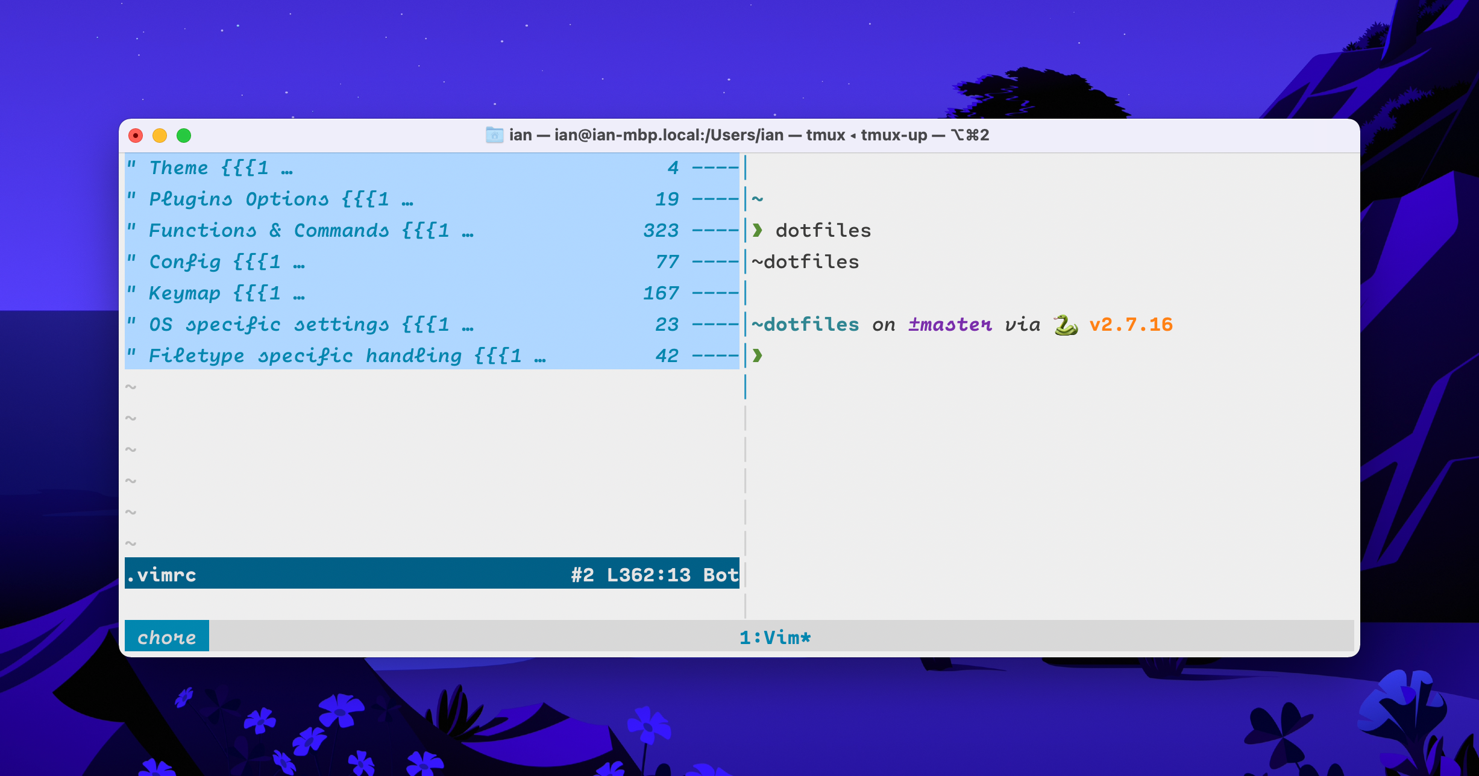This screenshot has height=776, width=1479.
Task: Click the line count 323 in the fold
Action: [661, 230]
